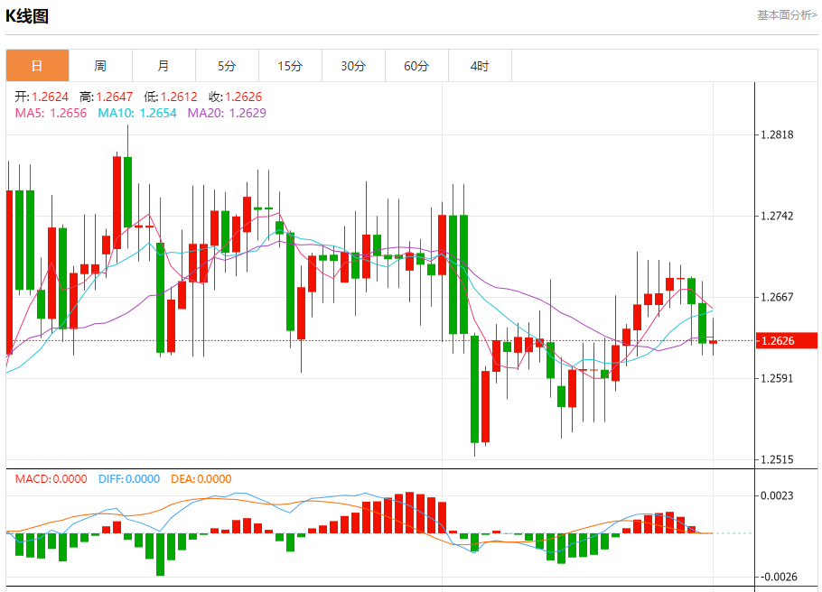Image resolution: width=822 pixels, height=592 pixels.
Task: Click the closing price 1.2626 in header
Action: [x=243, y=97]
